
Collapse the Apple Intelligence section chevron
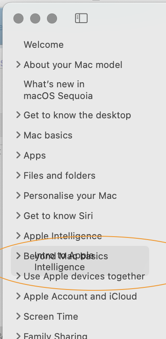(18, 235)
